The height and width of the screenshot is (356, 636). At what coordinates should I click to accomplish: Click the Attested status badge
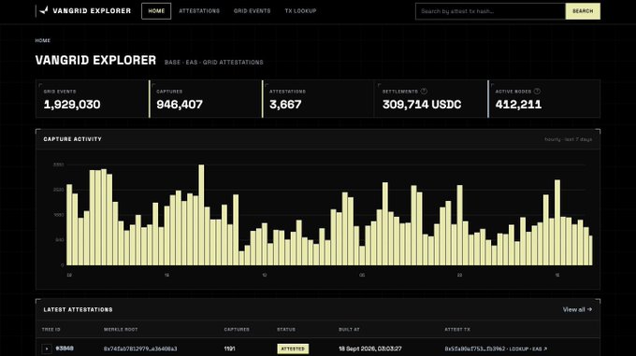click(293, 349)
